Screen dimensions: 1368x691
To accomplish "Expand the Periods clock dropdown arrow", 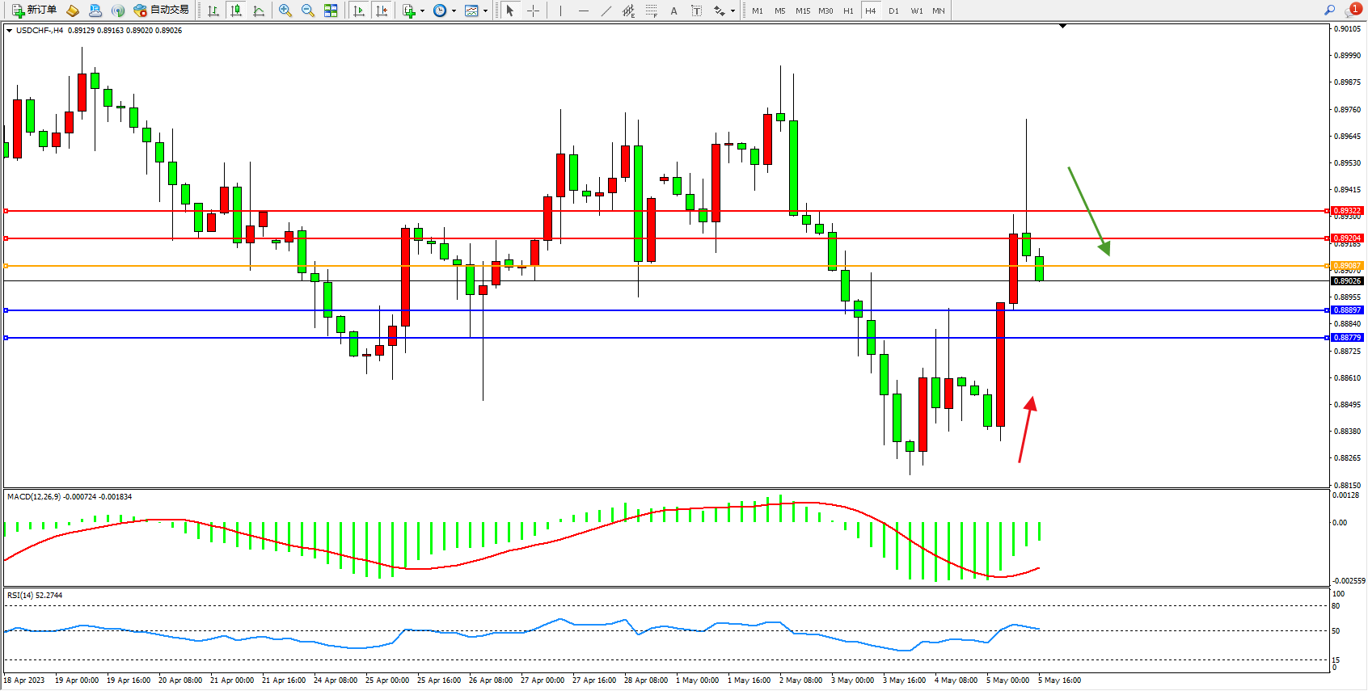I will coord(454,11).
